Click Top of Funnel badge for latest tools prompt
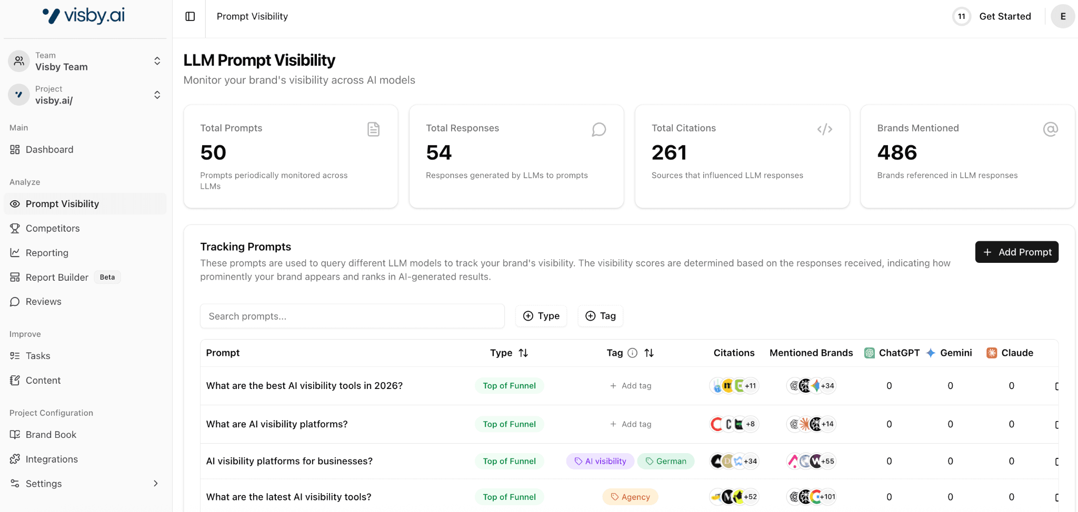The height and width of the screenshot is (512, 1078). pos(509,497)
